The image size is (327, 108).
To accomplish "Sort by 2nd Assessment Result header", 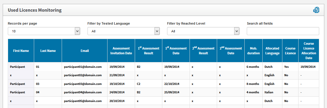I will point(203,51).
